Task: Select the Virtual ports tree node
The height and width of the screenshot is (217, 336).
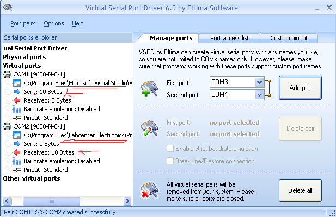Action: 22,66
